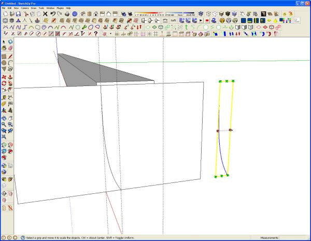Select the Line pencil tool
This screenshot has height=241, width=311.
[x=10, y=56]
